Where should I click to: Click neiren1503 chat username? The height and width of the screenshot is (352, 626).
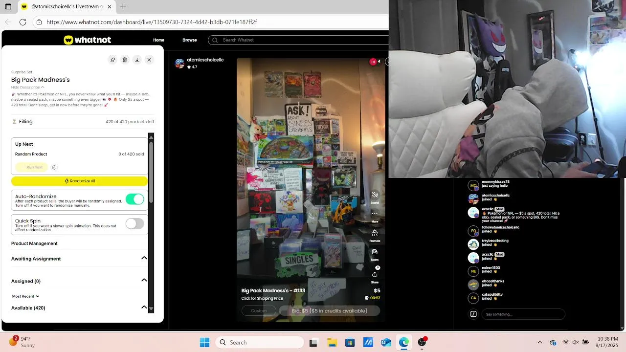coord(491,268)
